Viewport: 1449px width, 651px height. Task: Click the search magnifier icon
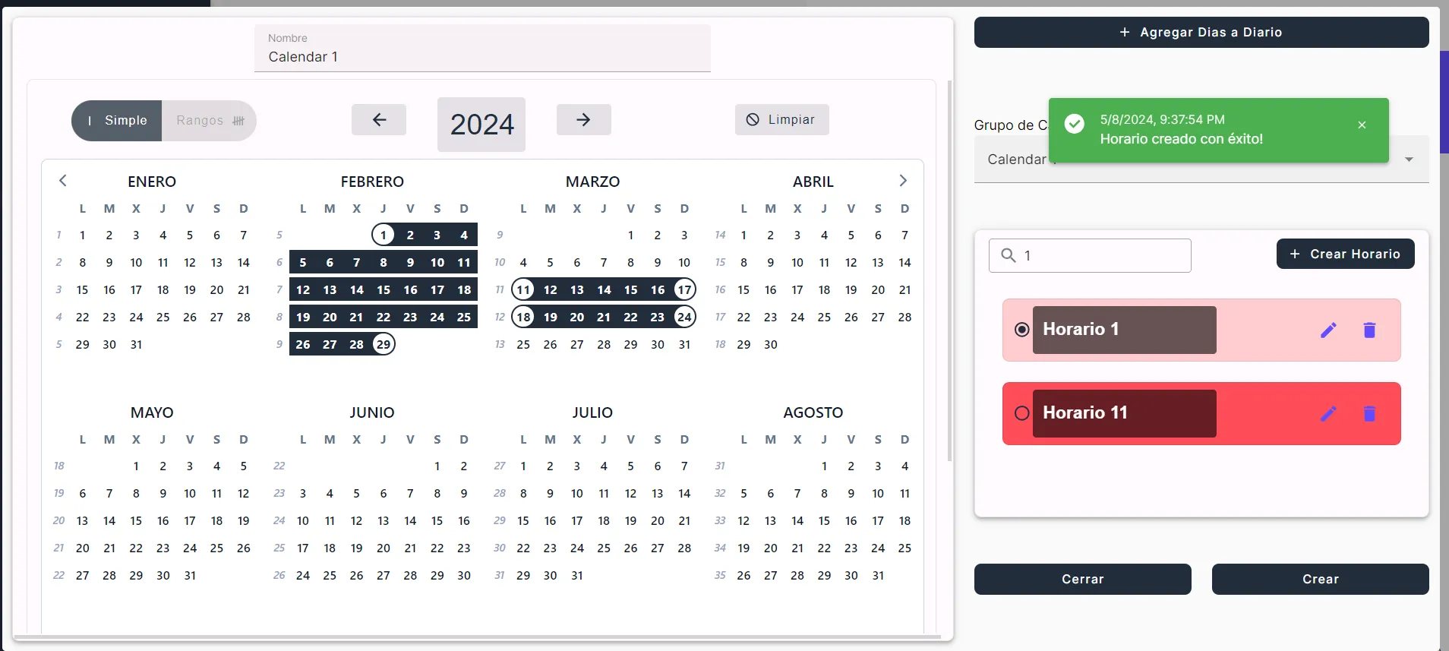pos(1009,255)
